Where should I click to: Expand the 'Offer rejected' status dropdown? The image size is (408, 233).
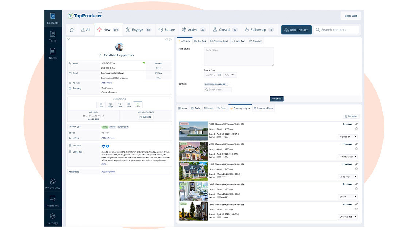point(348,217)
